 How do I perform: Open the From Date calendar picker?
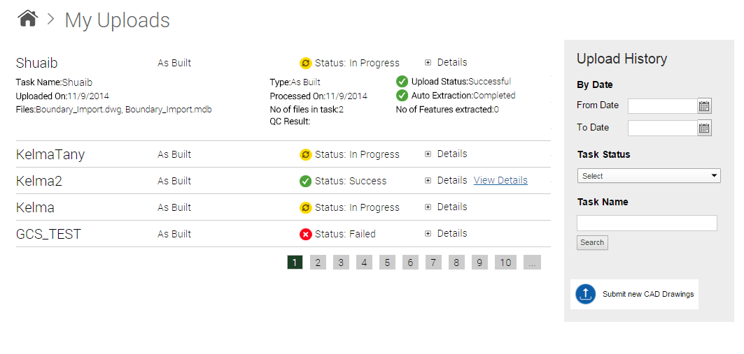click(704, 106)
